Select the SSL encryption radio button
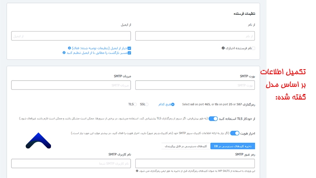This screenshot has width=316, height=178. coord(147,104)
